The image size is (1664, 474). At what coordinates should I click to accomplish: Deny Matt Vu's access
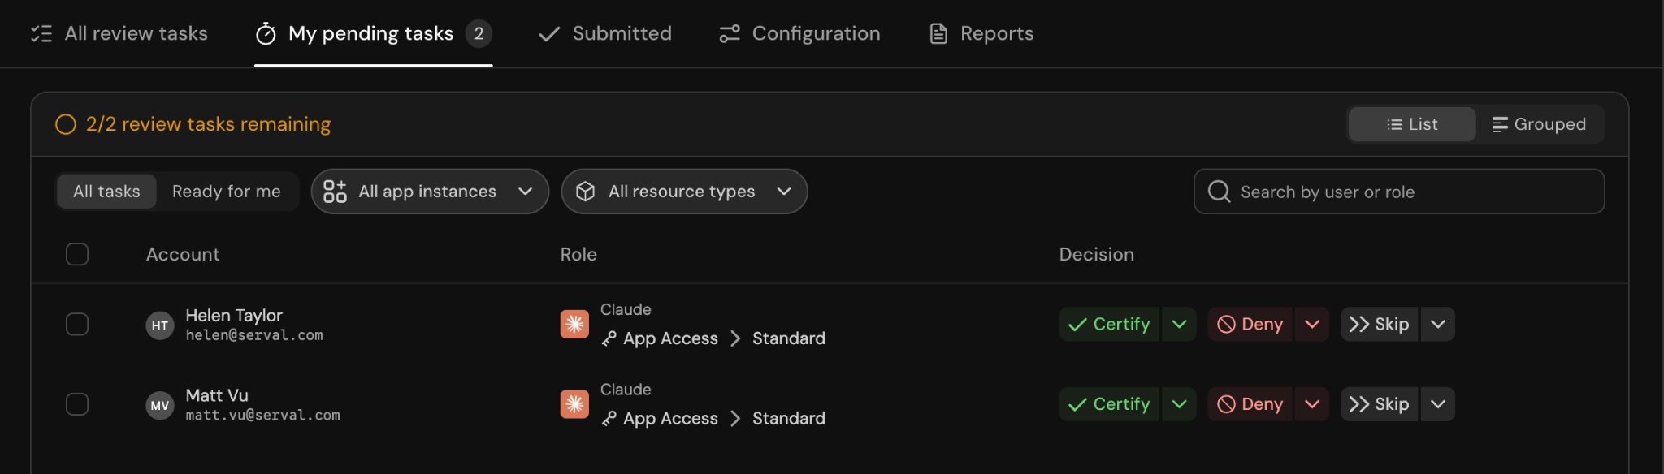pos(1250,404)
